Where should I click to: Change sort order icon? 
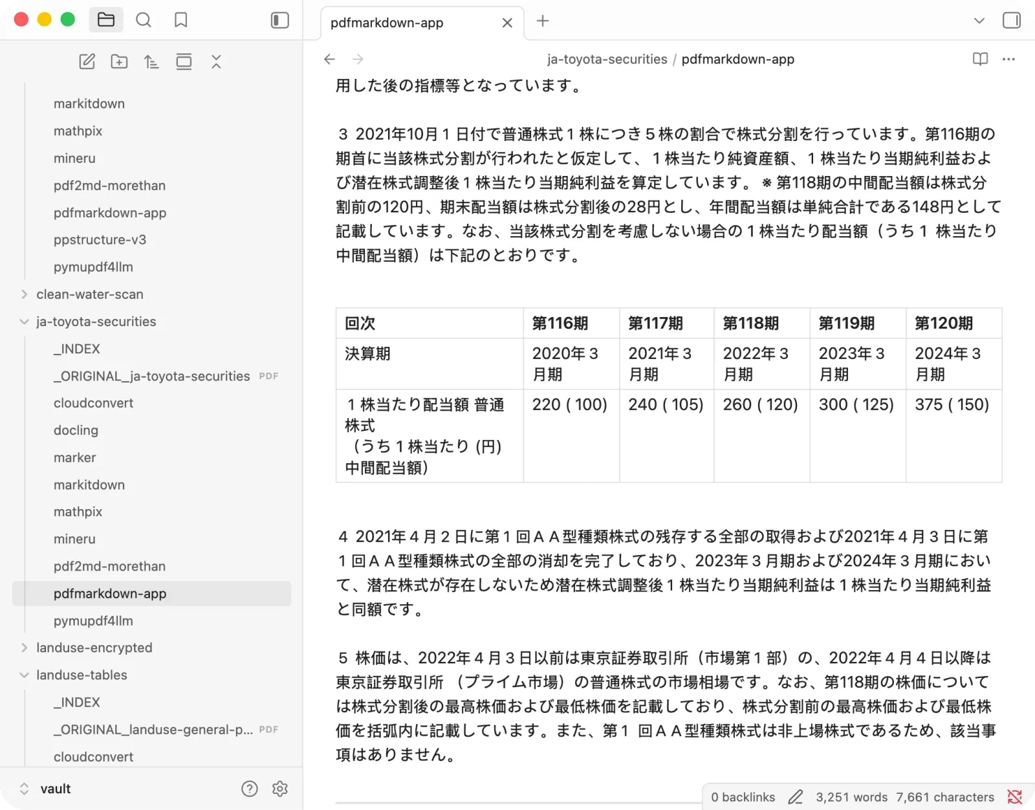click(151, 61)
